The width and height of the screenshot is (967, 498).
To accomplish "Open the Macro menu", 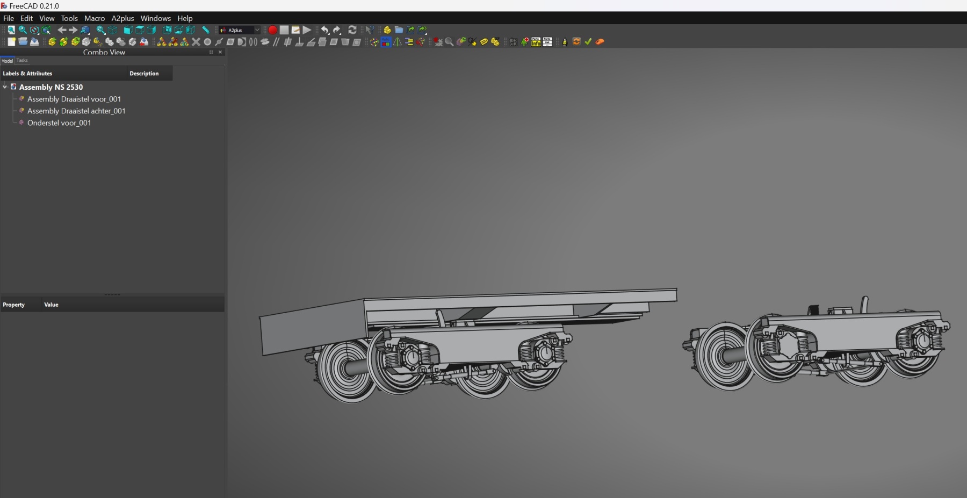I will [95, 18].
